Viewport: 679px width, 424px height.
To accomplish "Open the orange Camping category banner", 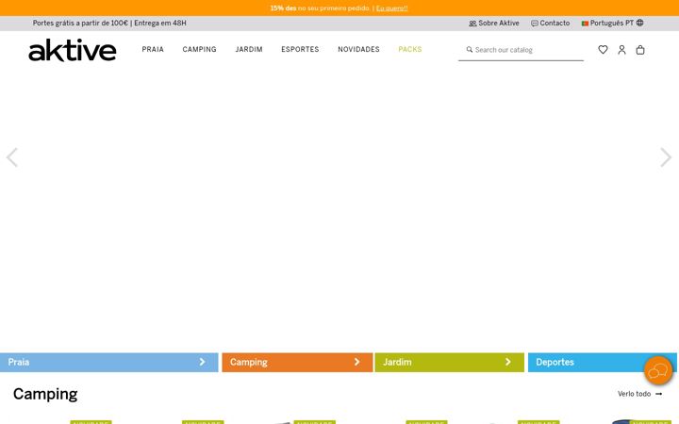I will point(297,362).
